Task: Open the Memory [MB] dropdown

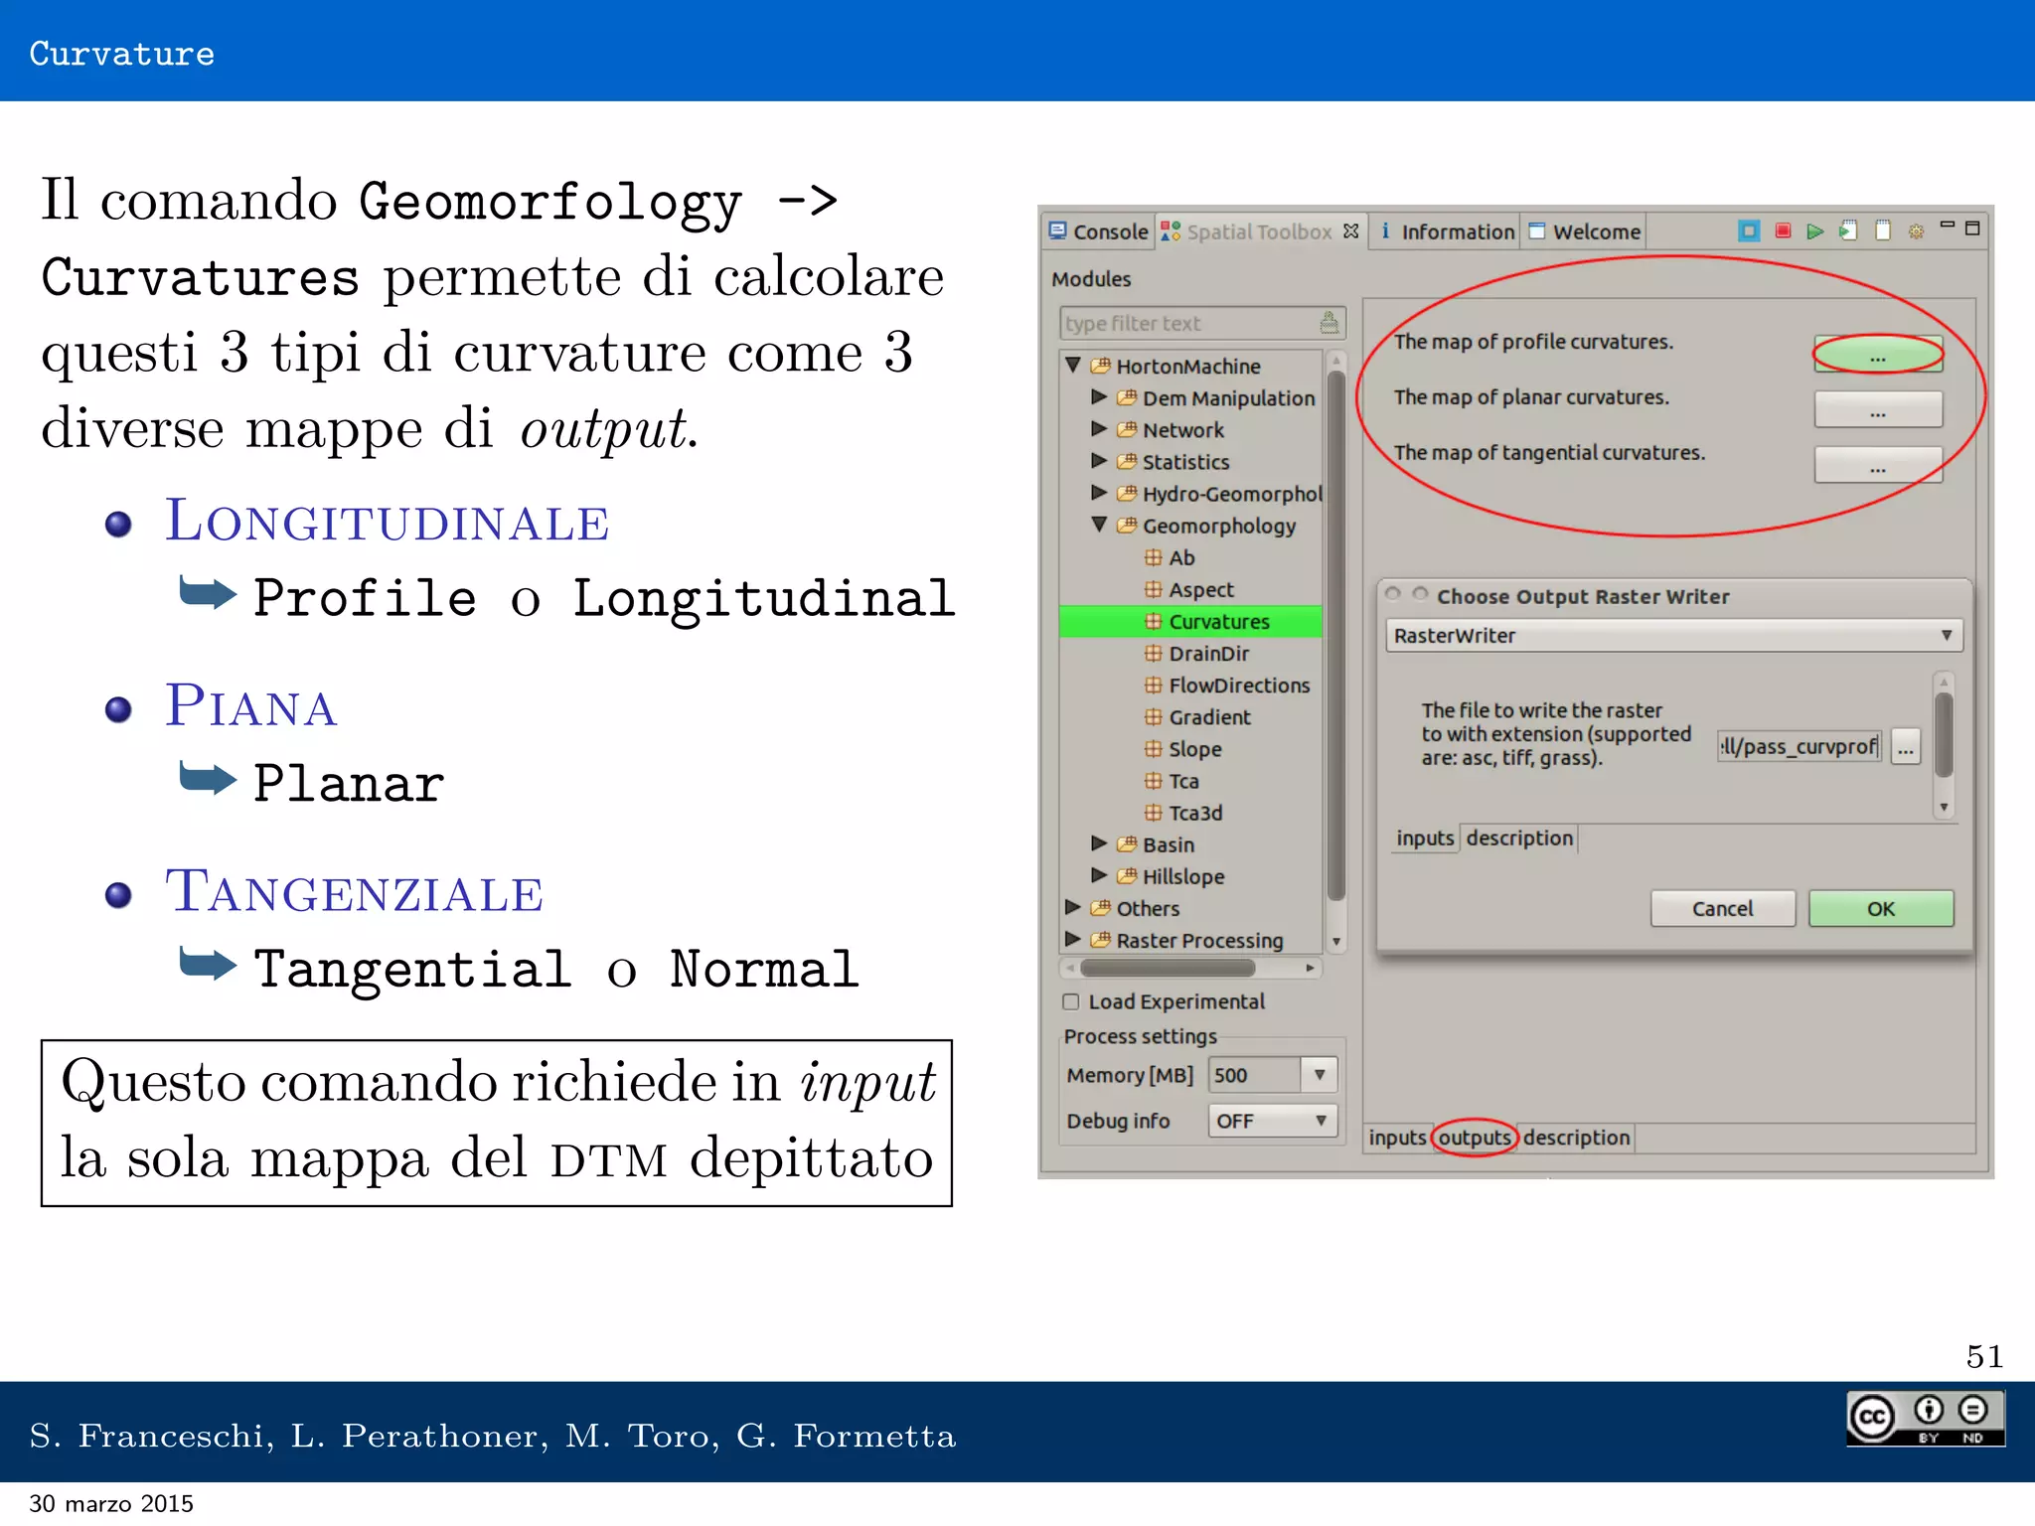Action: [1320, 1075]
